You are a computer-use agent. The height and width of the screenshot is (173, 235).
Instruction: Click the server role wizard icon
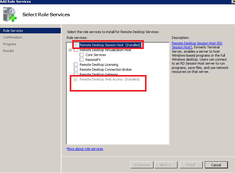(10, 14)
